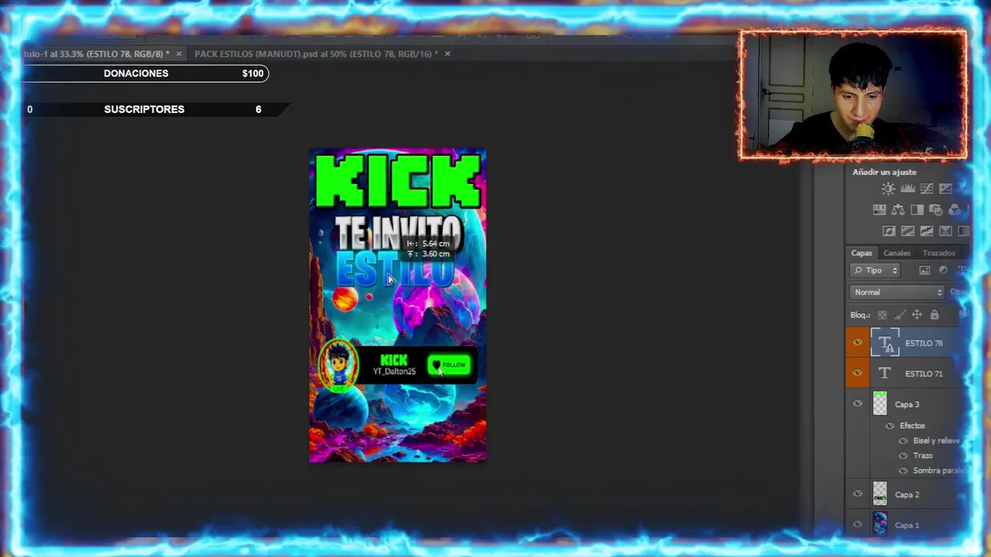Hide the ESTILO 71 layer
The height and width of the screenshot is (557, 991).
pyautogui.click(x=857, y=373)
